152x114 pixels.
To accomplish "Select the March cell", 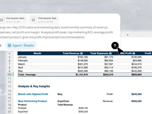I will (21, 64).
